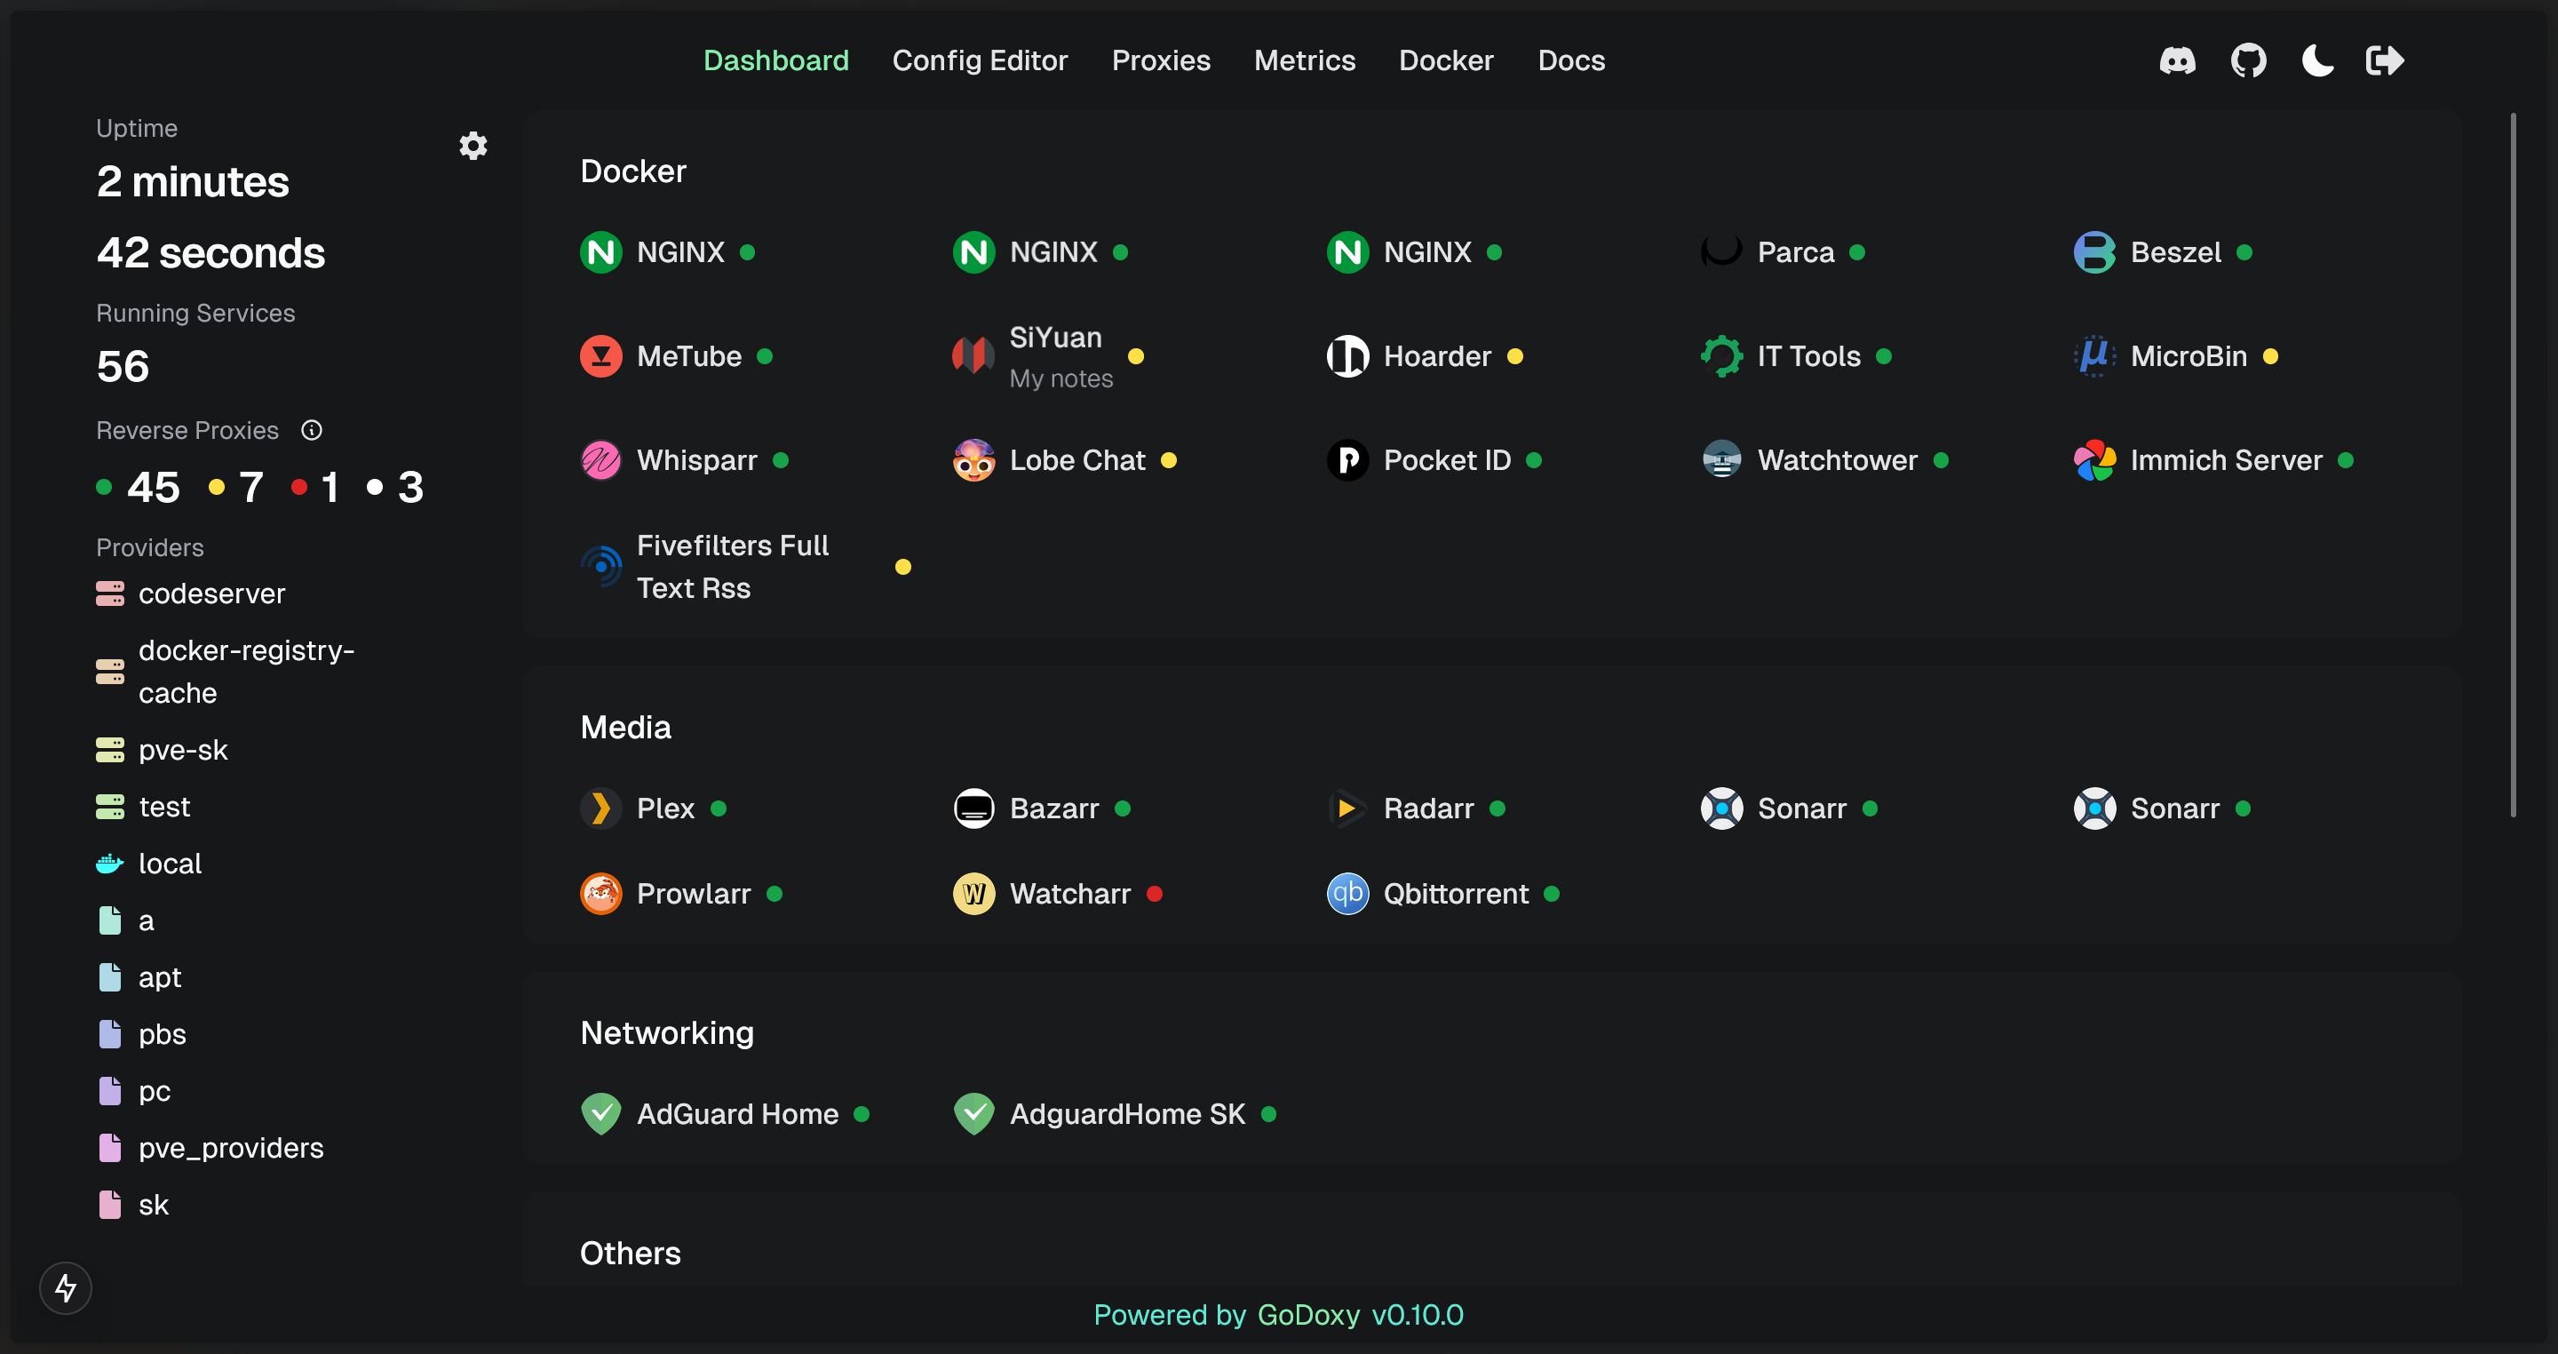2558x1354 pixels.
Task: Select the codeserver provider
Action: coord(211,594)
